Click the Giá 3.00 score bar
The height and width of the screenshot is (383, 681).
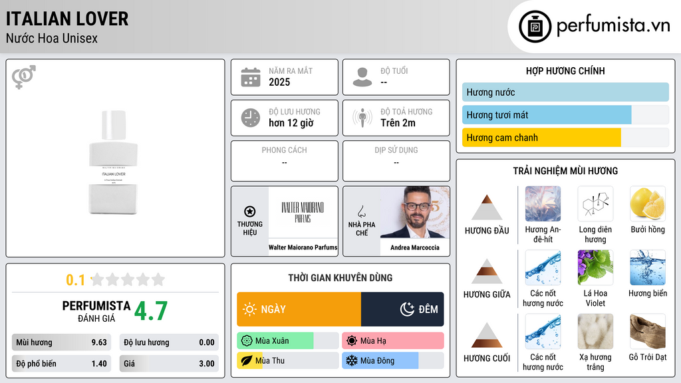click(x=169, y=364)
